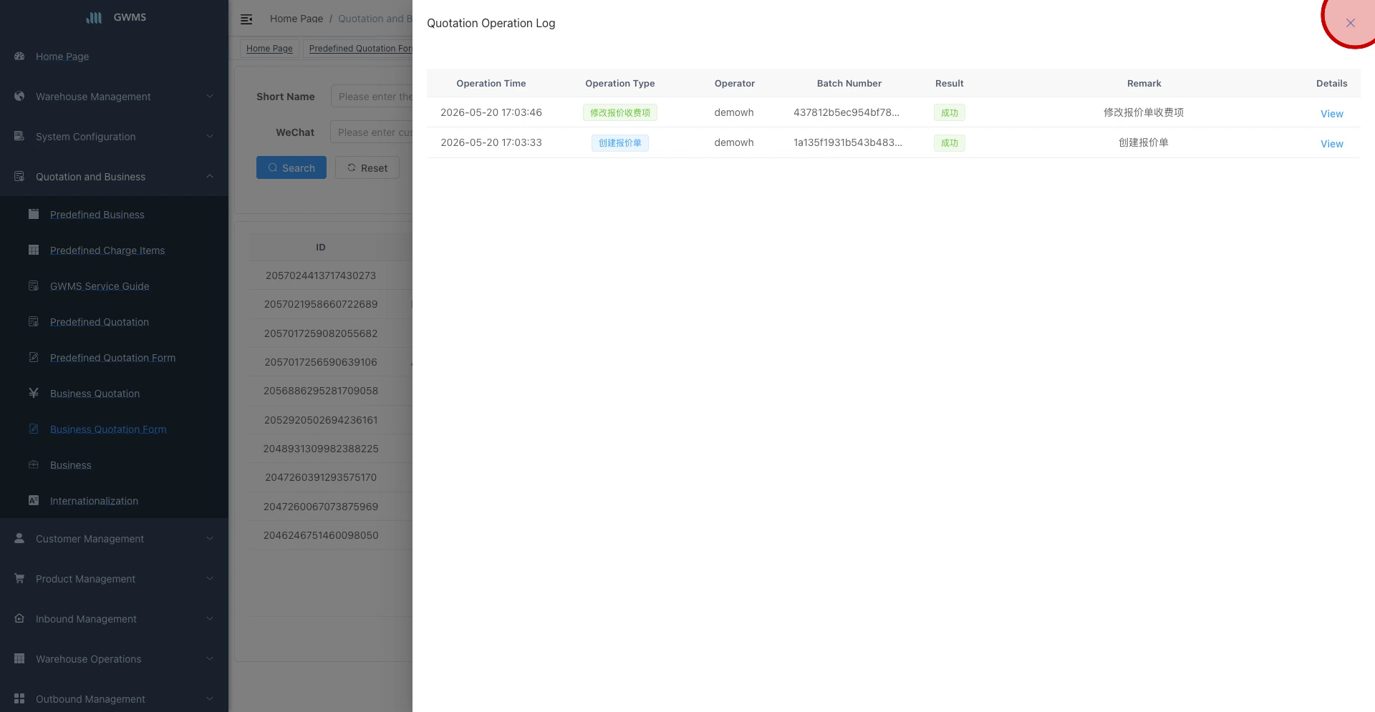Click the GWMS Service Guide icon
Viewport: 1375px width, 712px height.
(x=34, y=286)
